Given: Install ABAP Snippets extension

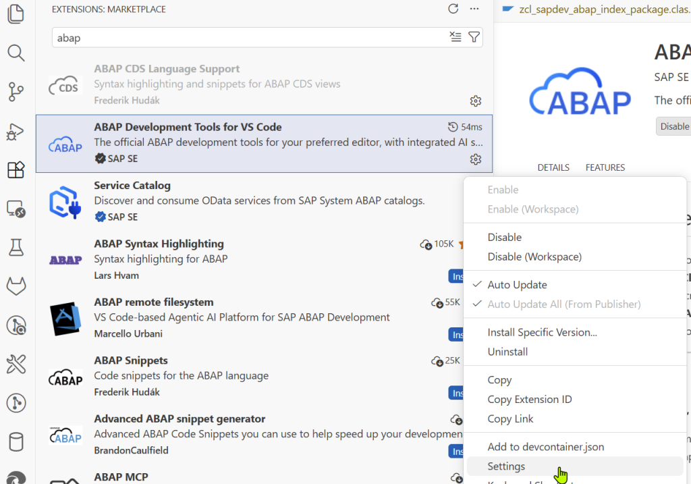Looking at the screenshot, I should 456,393.
